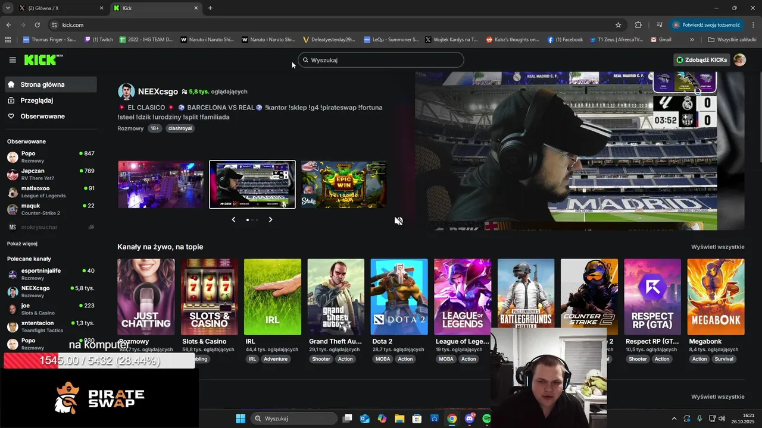Open the user profile avatar on Kick
The width and height of the screenshot is (762, 428).
pyautogui.click(x=739, y=60)
